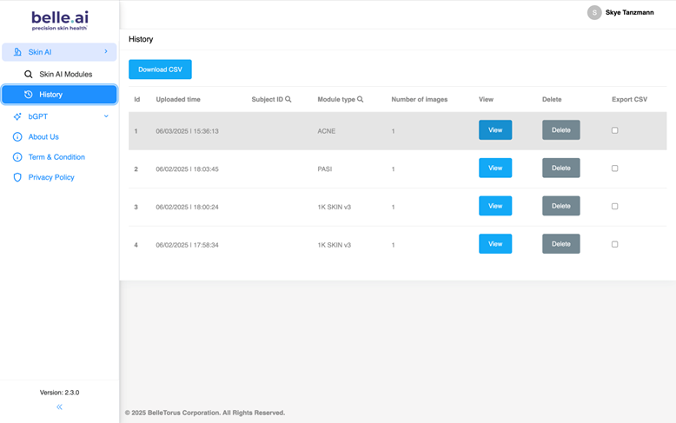Open Skin AI Modules menu item
The image size is (676, 423).
pos(65,75)
